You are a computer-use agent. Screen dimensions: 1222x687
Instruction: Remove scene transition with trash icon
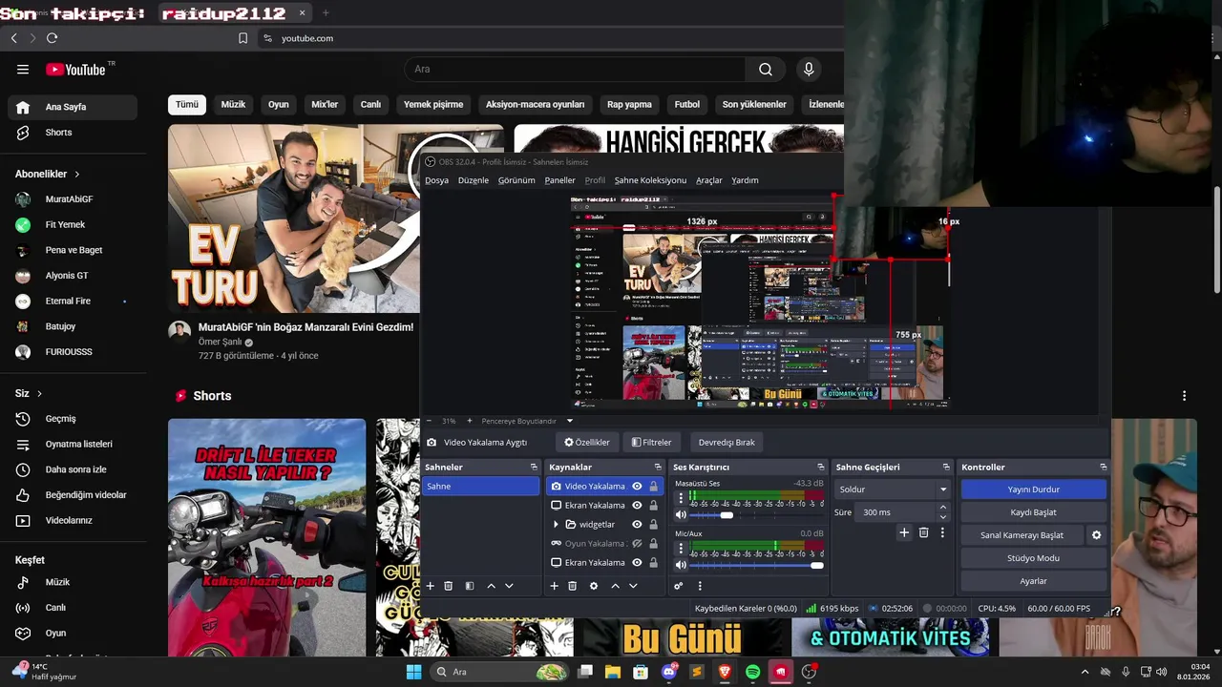coord(923,532)
